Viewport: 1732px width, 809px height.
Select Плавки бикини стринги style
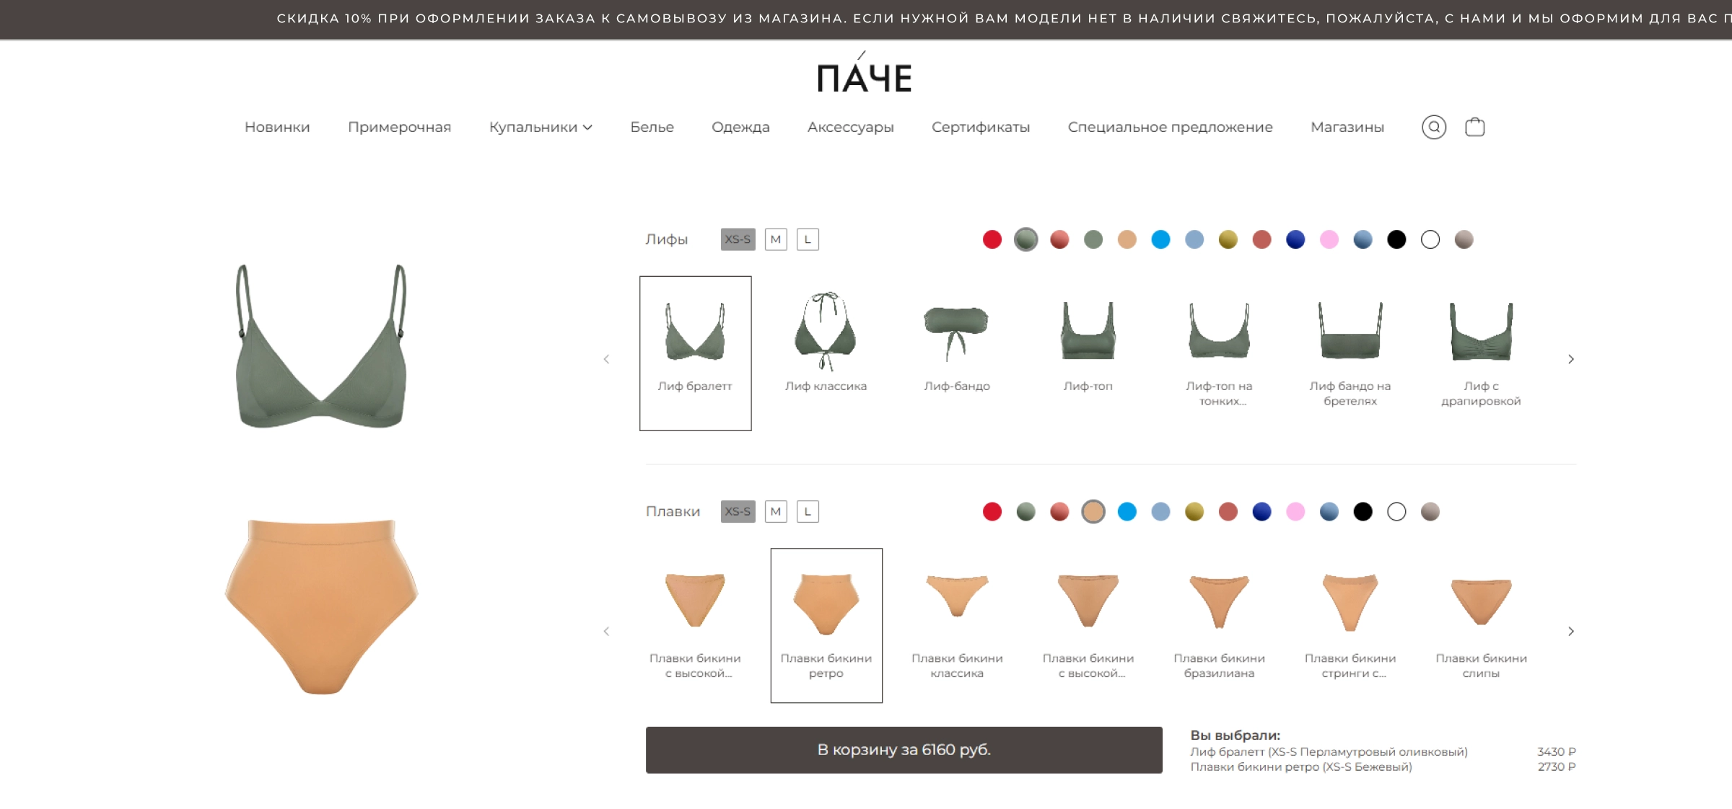(x=1350, y=625)
